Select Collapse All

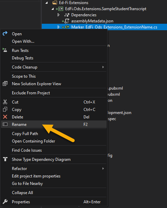pos(54,193)
